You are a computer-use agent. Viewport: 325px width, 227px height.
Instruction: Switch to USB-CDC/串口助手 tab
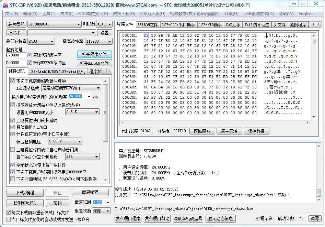tap(178, 25)
